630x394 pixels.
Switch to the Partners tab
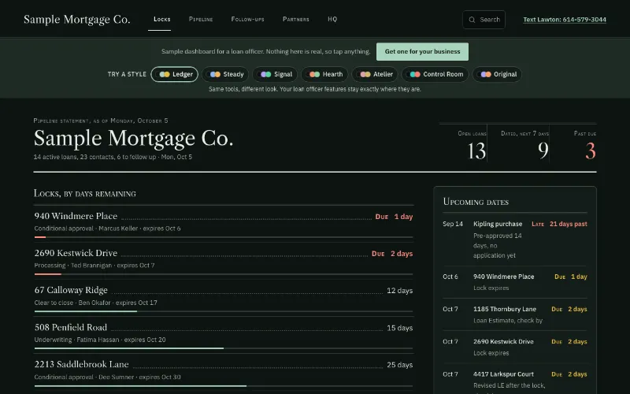tap(296, 19)
